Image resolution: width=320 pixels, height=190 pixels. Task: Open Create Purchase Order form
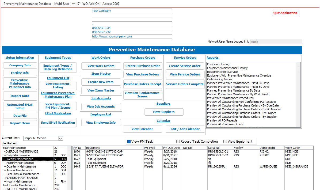143,66
